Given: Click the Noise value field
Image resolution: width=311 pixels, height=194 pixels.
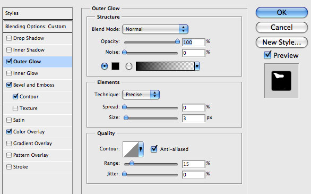Looking at the screenshot, I should coord(193,53).
